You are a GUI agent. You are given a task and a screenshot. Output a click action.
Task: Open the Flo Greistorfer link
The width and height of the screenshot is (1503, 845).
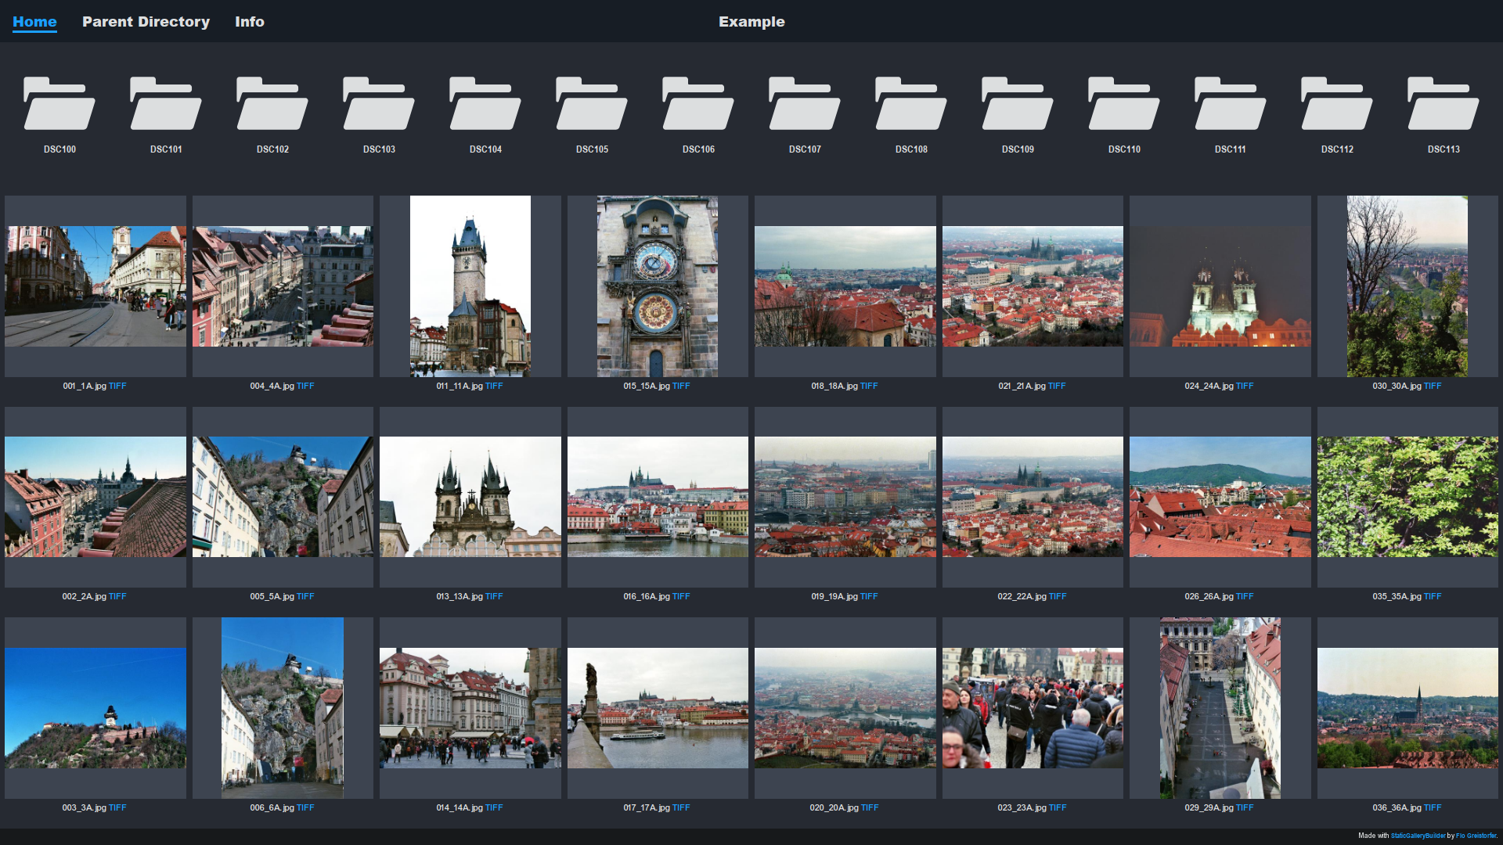[x=1476, y=835]
